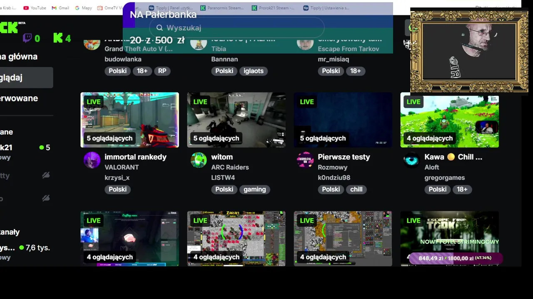Open the budowlanka channel name

click(x=123, y=59)
